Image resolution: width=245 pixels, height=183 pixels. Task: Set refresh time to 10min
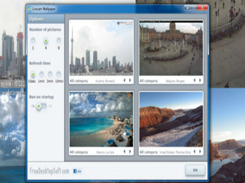[x=59, y=74]
